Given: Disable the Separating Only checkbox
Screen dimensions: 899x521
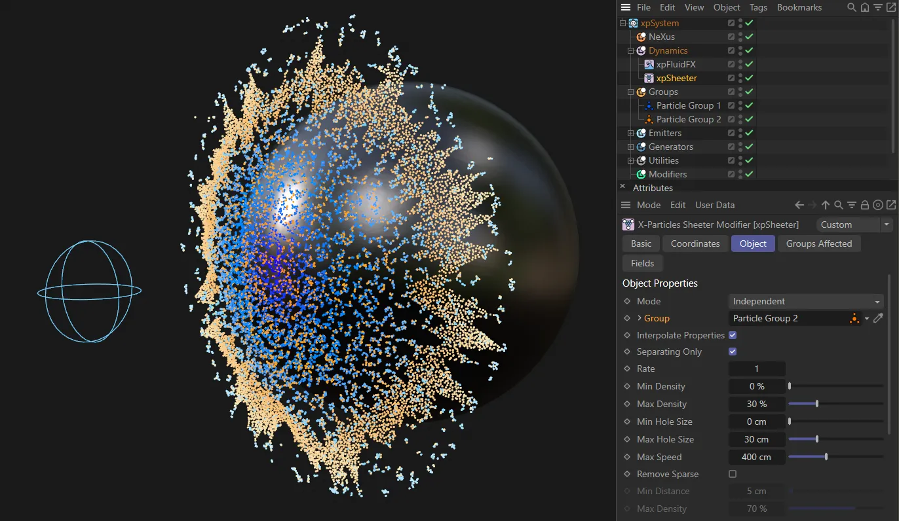Looking at the screenshot, I should [x=733, y=351].
